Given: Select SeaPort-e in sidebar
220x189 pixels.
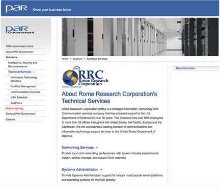Looking at the screenshot, I should pyautogui.click(x=16, y=103).
